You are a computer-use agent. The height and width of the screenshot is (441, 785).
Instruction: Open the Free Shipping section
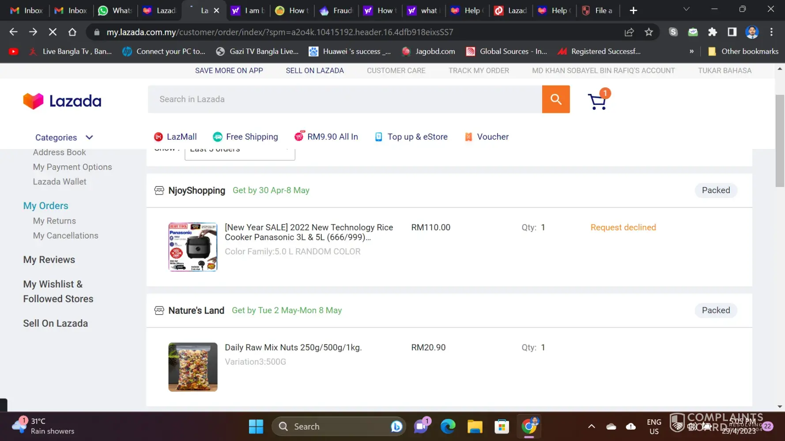click(x=245, y=137)
